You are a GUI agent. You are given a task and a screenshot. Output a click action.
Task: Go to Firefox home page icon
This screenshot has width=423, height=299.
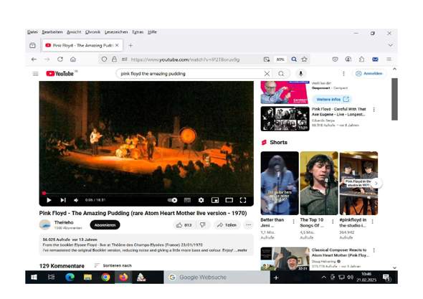click(73, 60)
